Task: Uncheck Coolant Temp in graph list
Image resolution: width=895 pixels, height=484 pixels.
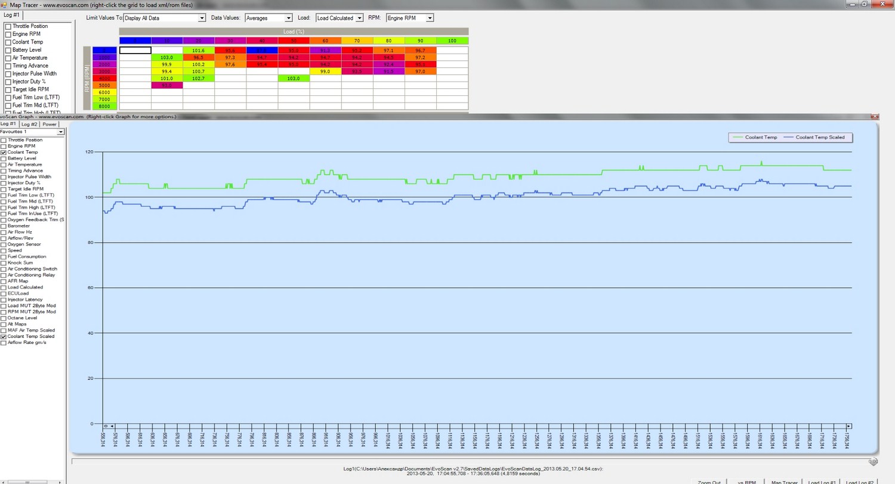Action: point(4,153)
